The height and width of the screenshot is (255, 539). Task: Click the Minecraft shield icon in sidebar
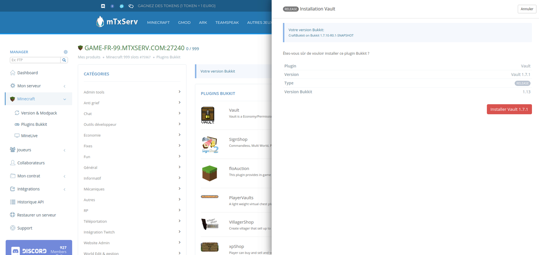pos(12,99)
